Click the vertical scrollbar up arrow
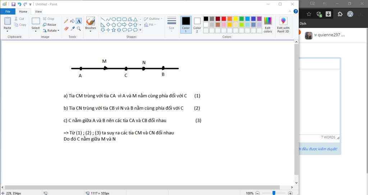 (x=296, y=42)
